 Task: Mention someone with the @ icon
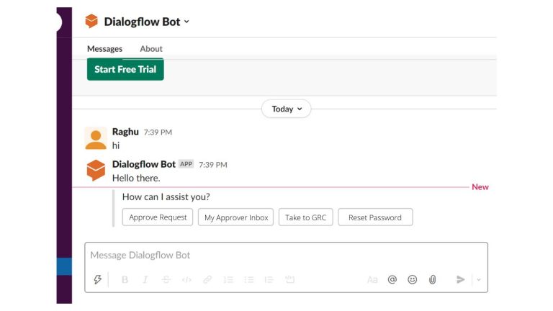click(x=392, y=280)
